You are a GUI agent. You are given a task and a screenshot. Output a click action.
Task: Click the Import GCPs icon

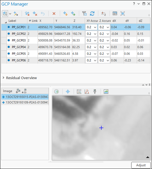pos(65,14)
